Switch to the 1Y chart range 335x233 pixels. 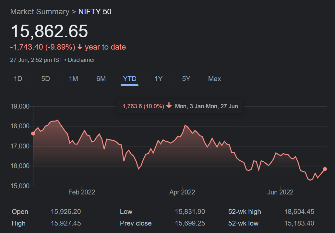click(x=159, y=79)
